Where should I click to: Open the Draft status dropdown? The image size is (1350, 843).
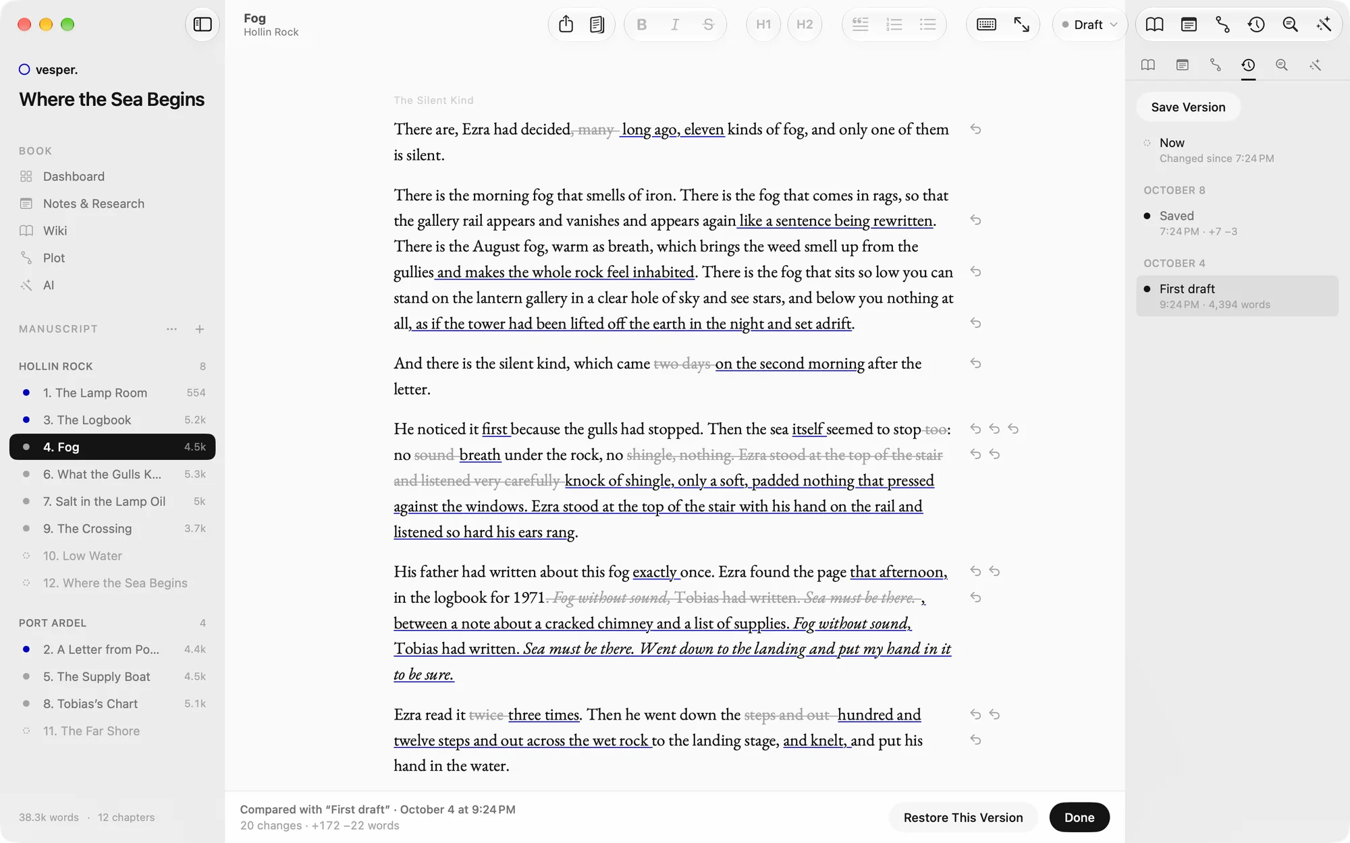click(1089, 24)
